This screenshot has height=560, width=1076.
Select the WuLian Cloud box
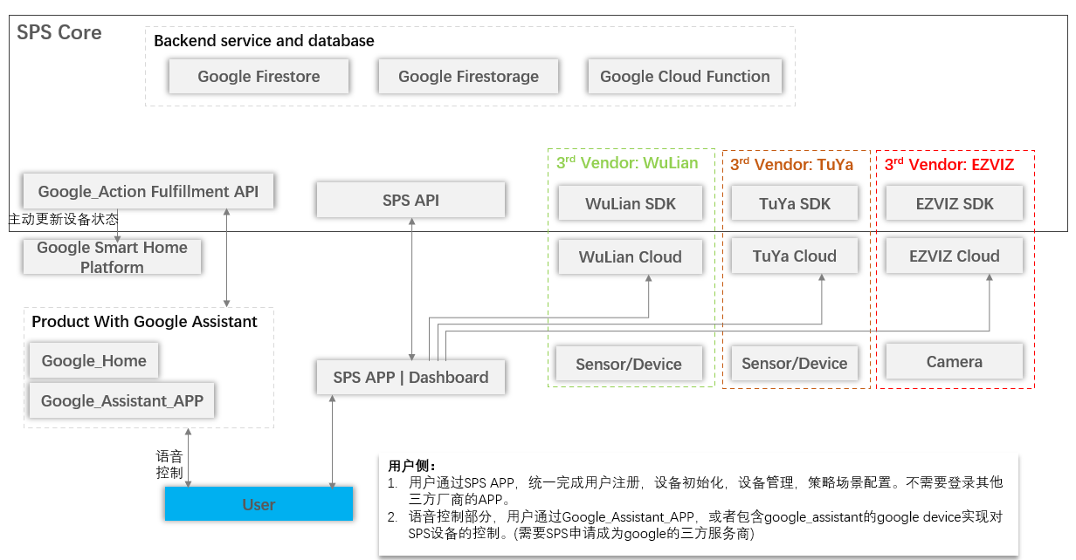[631, 256]
